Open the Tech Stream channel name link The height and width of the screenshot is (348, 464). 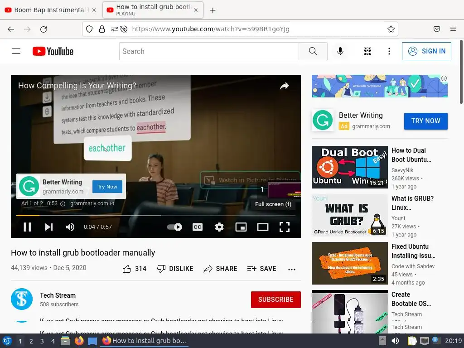[58, 295]
